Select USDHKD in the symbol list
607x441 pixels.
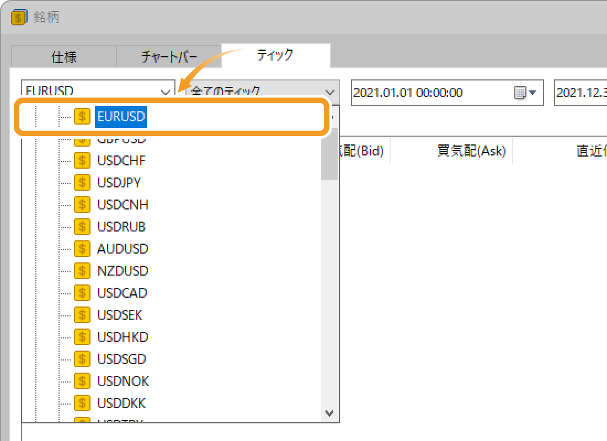point(123,337)
